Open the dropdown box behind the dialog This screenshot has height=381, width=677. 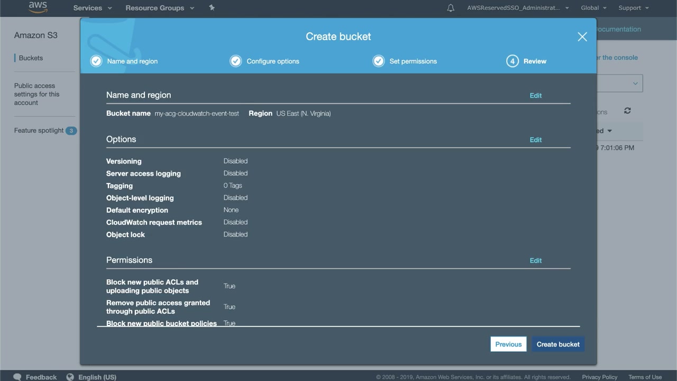point(620,83)
